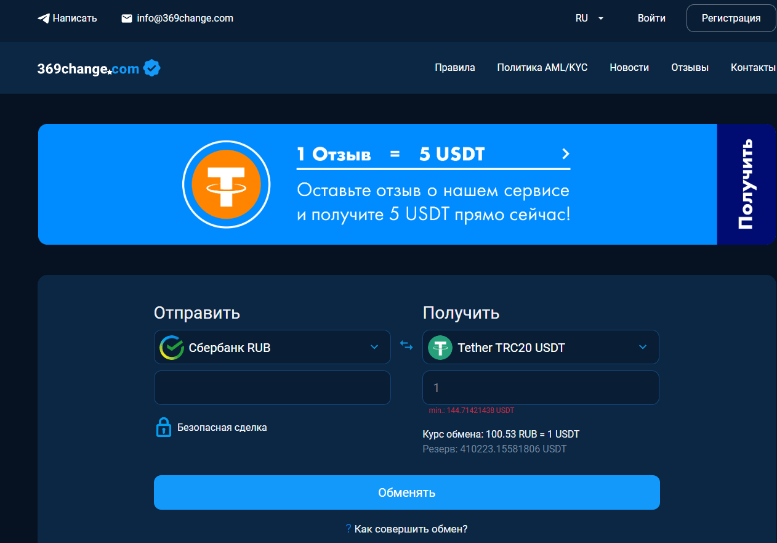The width and height of the screenshot is (777, 543).
Task: Open the Правила menu item
Action: [x=455, y=68]
